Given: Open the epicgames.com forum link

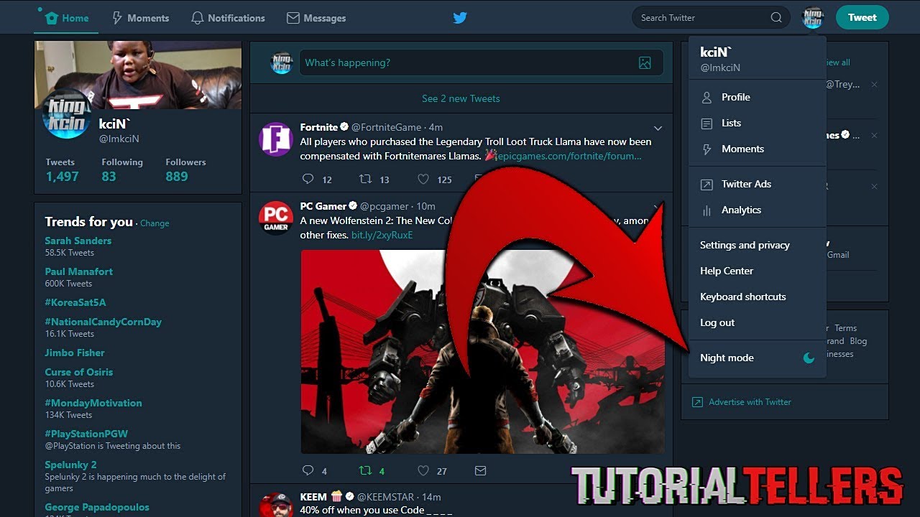Looking at the screenshot, I should pyautogui.click(x=569, y=156).
